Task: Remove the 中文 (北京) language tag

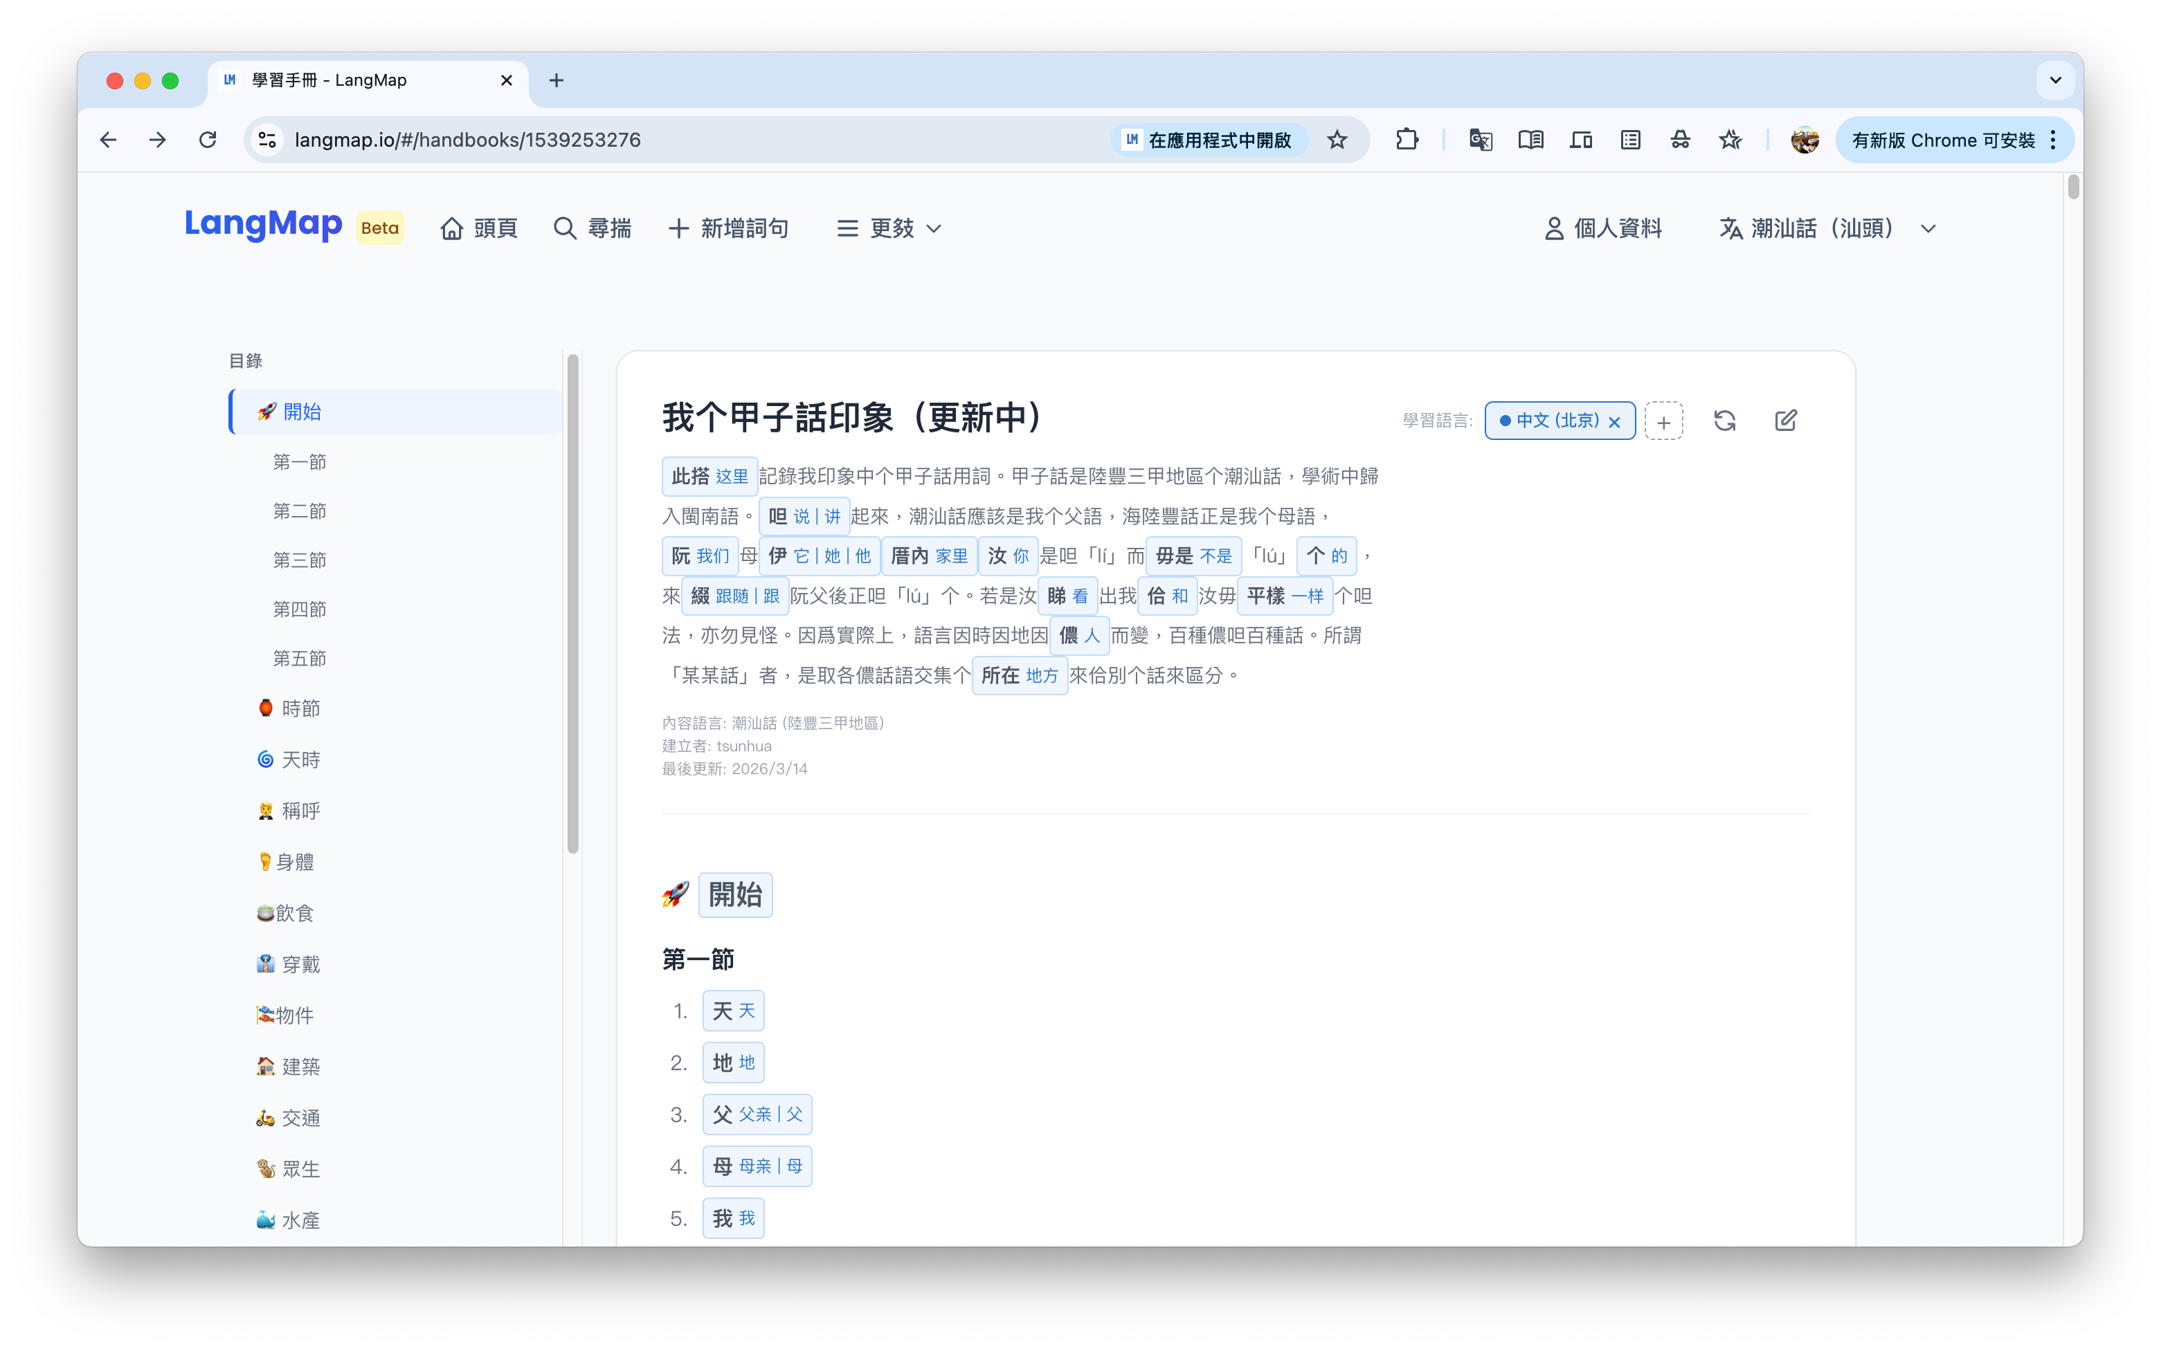Action: 1614,421
